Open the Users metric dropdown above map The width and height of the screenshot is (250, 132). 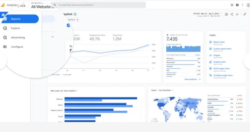tap(155, 90)
